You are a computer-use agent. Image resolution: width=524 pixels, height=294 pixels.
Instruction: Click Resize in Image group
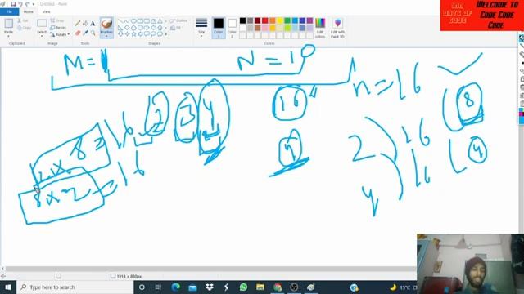[58, 28]
